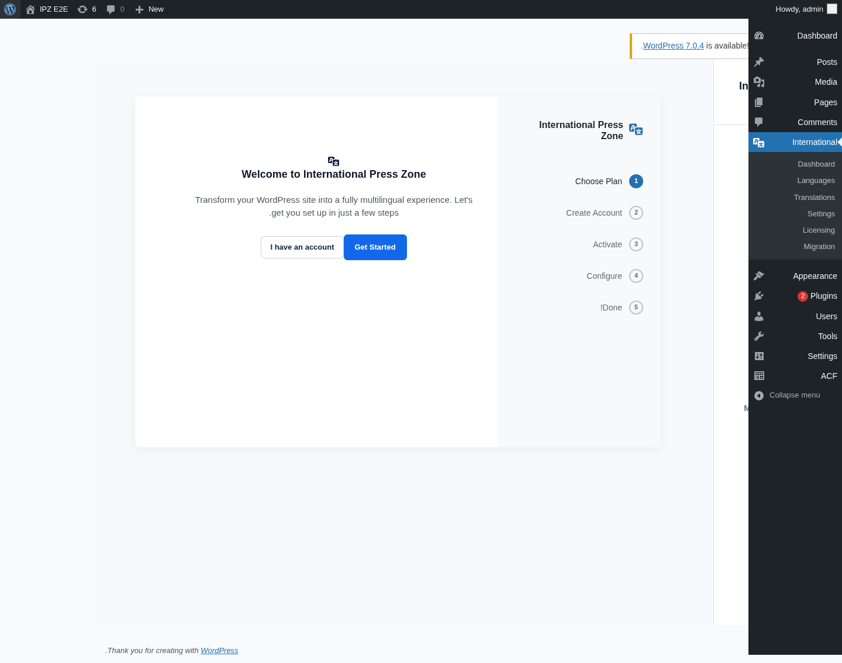This screenshot has height=663, width=842.
Task: Open the Licensing submenu page
Action: [819, 230]
